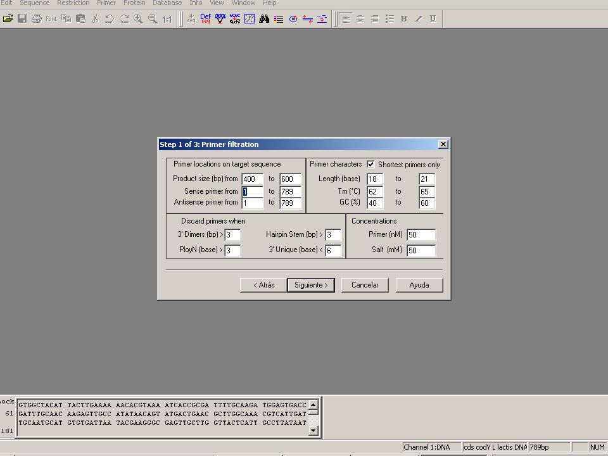Click the minimum Tm field 62
Image resolution: width=608 pixels, height=456 pixels.
pyautogui.click(x=375, y=191)
